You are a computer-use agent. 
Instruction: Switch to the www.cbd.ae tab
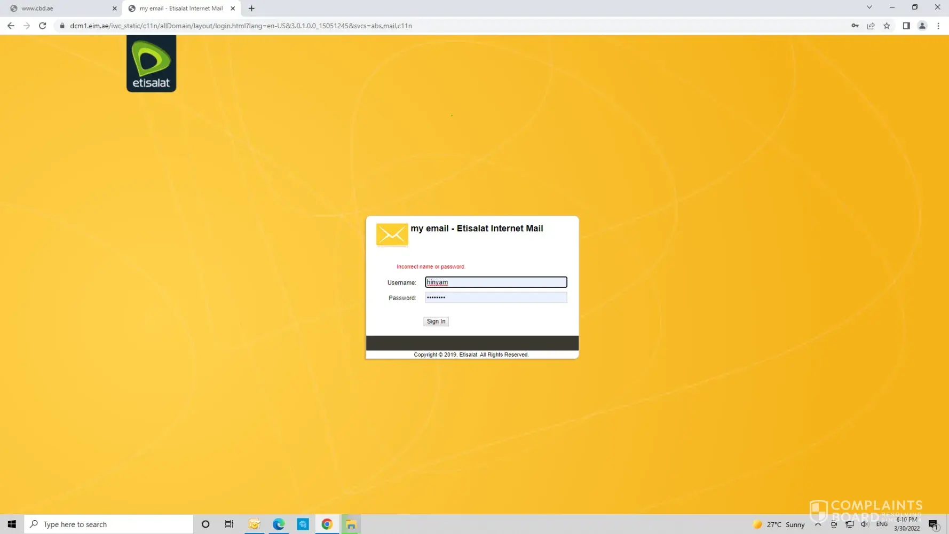click(61, 9)
